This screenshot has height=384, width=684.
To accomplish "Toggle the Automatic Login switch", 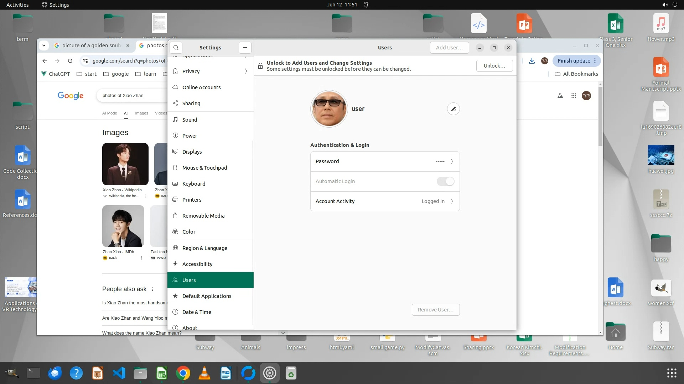I will point(445,181).
